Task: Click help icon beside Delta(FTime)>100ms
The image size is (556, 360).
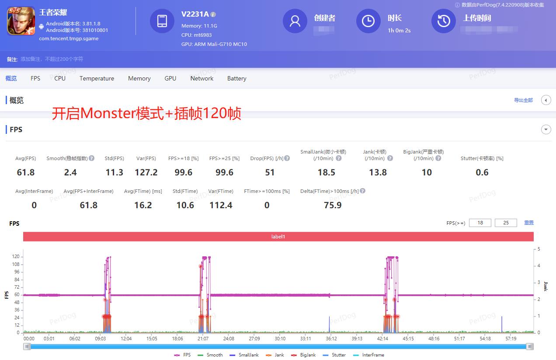Action: (x=363, y=191)
